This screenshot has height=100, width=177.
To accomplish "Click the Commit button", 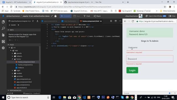I will (66, 16).
